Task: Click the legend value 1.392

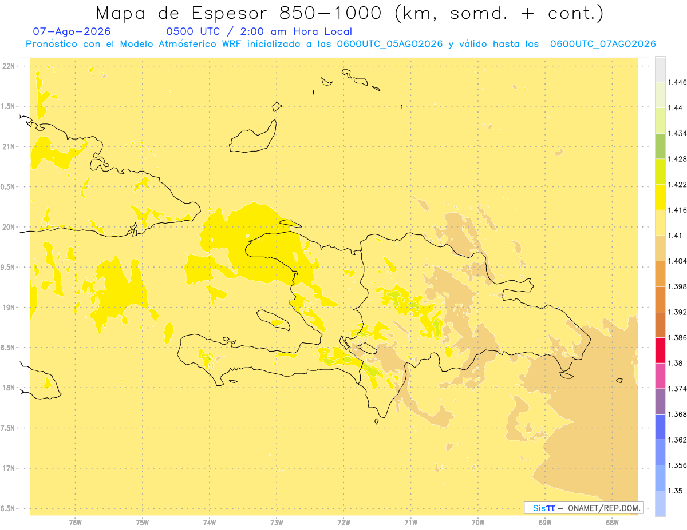Action: pyautogui.click(x=678, y=312)
